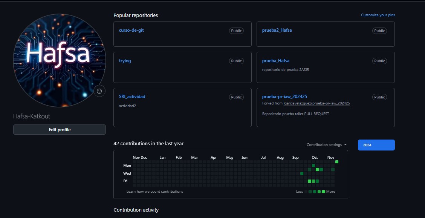Select the 2024 year button

[376, 144]
